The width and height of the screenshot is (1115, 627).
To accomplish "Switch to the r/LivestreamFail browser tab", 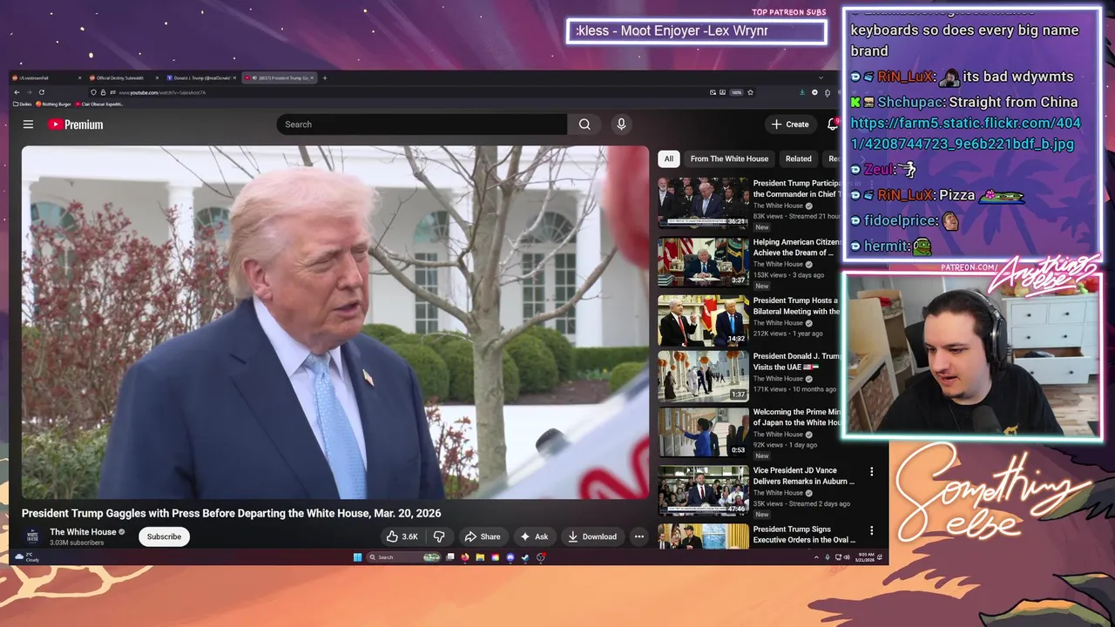I will pos(48,78).
